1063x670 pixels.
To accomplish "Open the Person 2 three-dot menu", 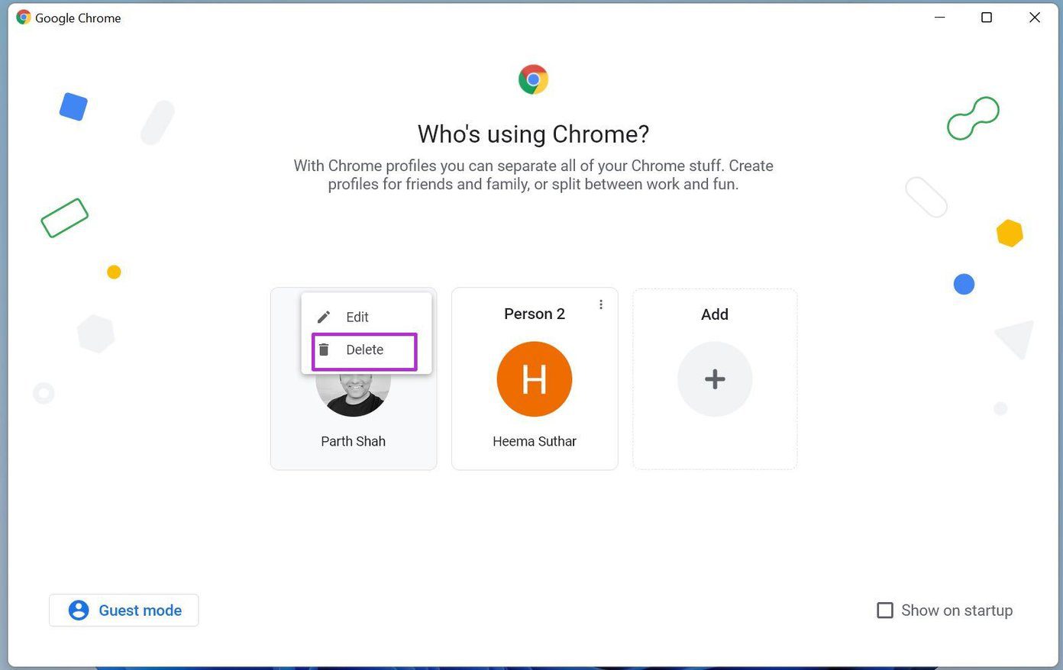I will click(x=601, y=304).
